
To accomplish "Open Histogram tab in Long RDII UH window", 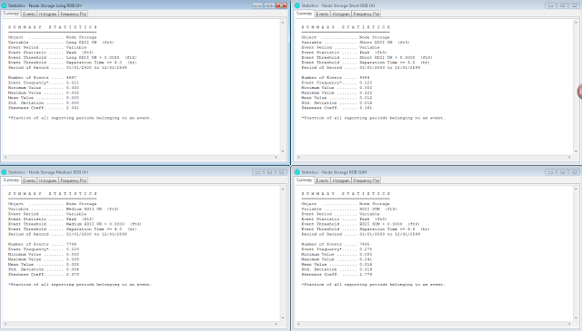I will (47, 14).
